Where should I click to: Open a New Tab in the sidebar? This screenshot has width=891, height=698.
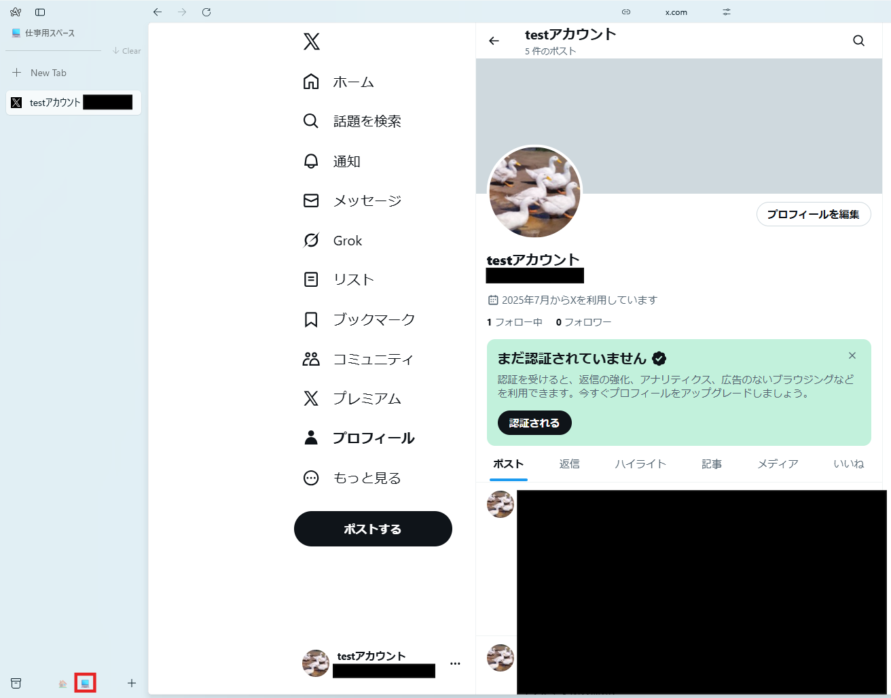point(73,73)
